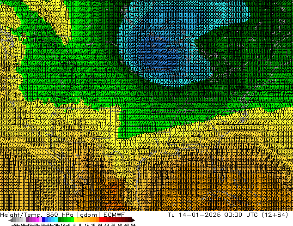Image resolution: width=293 pixels, height=226 pixels.
Task: Pick the cyan swatch near -18 in the legend
Action: pyautogui.click(x=56, y=220)
